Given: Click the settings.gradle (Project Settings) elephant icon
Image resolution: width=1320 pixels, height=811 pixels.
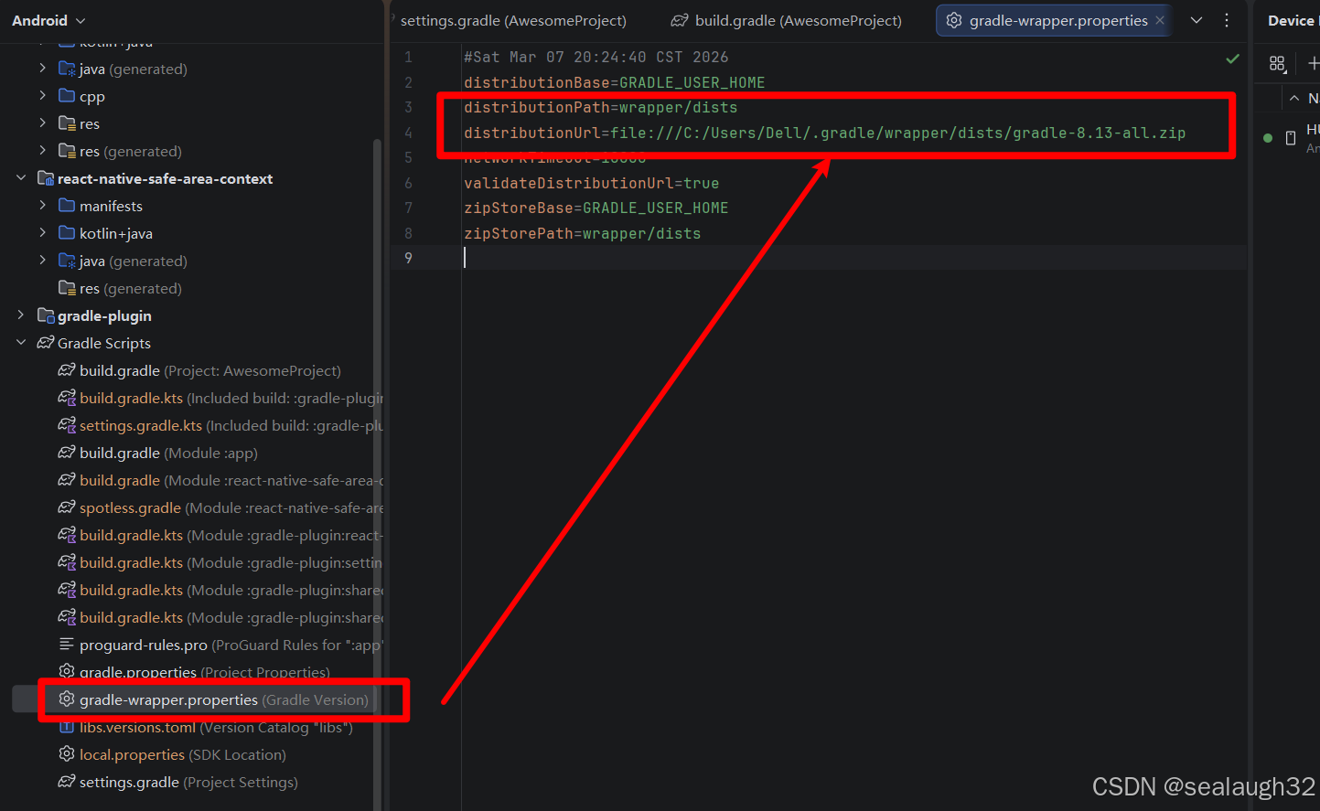Looking at the screenshot, I should click(x=67, y=781).
